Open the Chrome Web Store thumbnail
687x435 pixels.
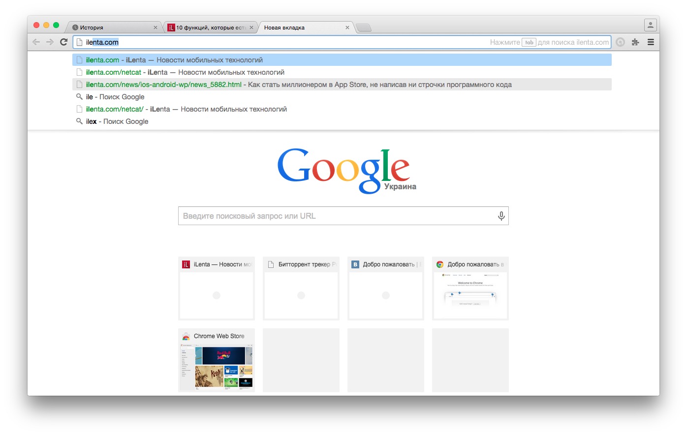[x=217, y=360]
